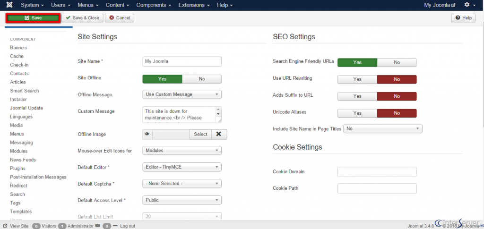Screen dimensions: 484x229
Task: Open Post-installation Messages in sidebar
Action: [38, 177]
